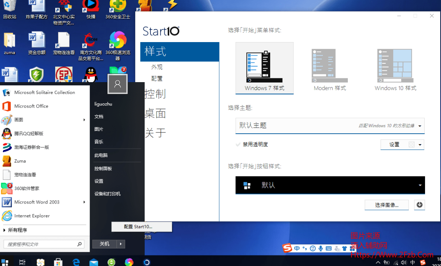Toggle the 禁用透明度 checkbox
The width and height of the screenshot is (441, 266).
(239, 145)
